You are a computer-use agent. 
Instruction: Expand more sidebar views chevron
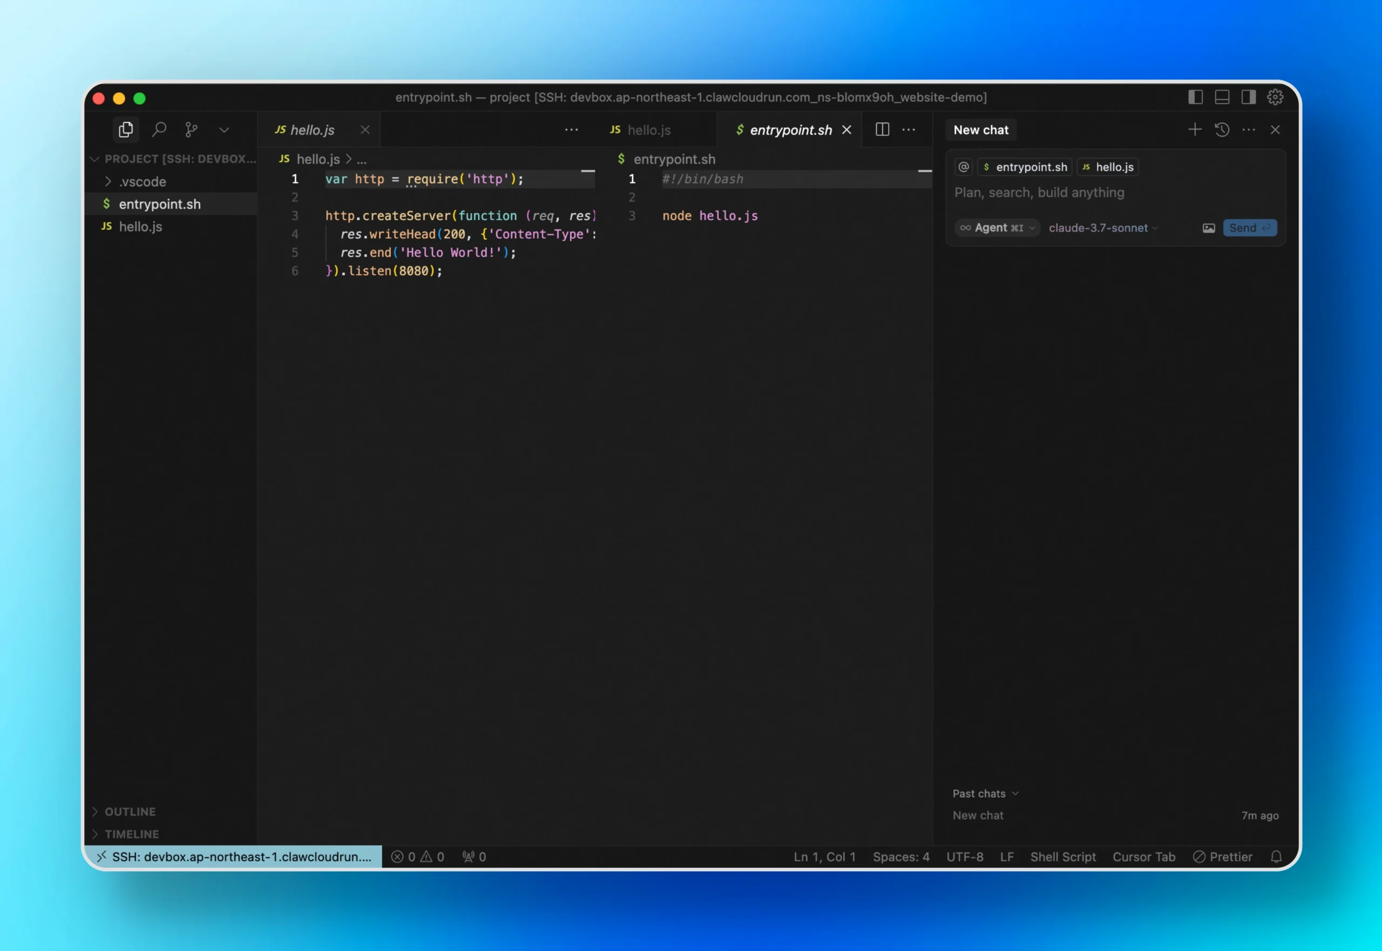[x=224, y=130]
